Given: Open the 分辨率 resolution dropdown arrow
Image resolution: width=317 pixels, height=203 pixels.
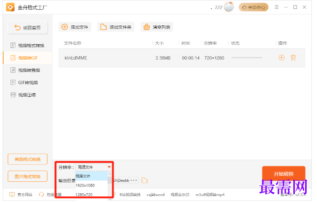Looking at the screenshot, I should (x=109, y=167).
